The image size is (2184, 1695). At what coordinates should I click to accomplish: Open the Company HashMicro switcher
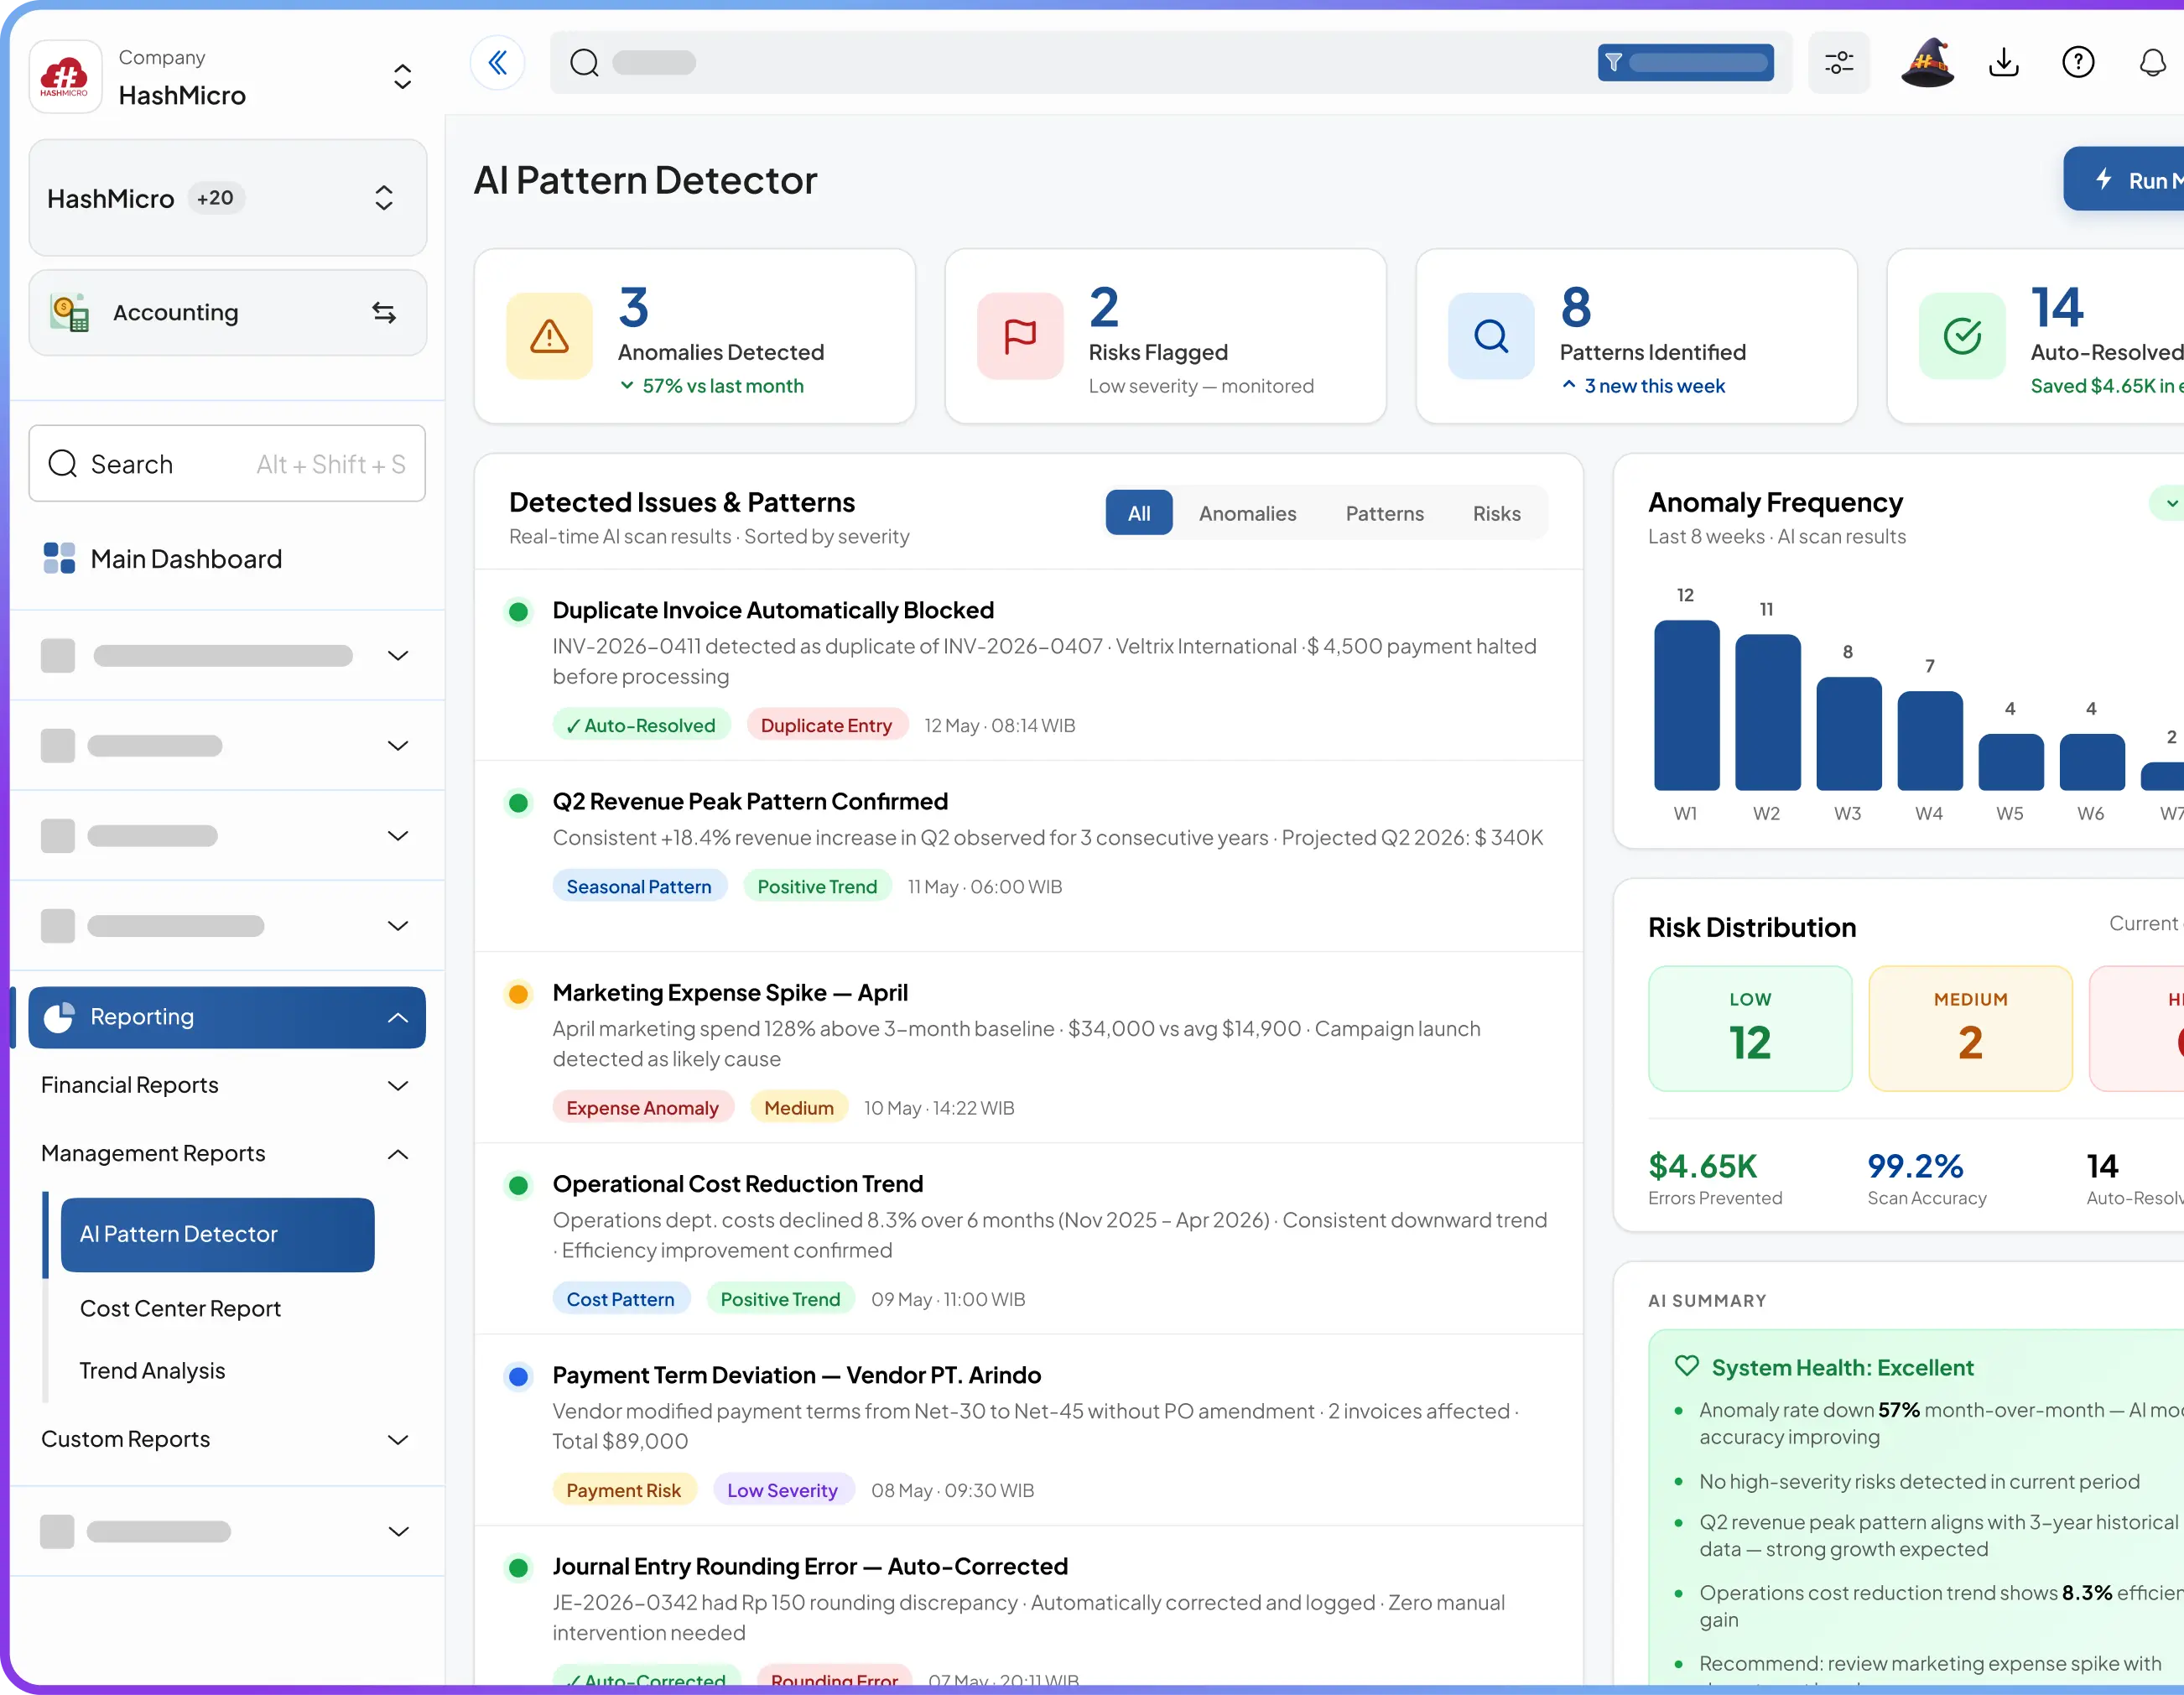[402, 77]
